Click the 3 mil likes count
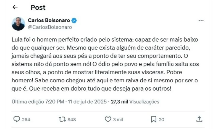The width and height of the screenshot is (216, 129). click(x=118, y=120)
